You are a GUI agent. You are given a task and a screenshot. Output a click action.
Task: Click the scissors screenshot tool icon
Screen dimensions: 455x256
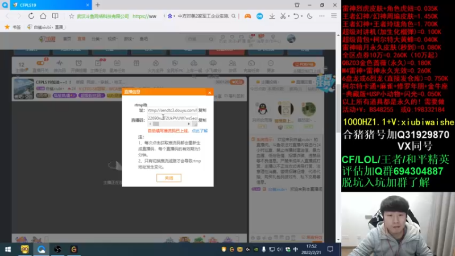[x=283, y=16]
